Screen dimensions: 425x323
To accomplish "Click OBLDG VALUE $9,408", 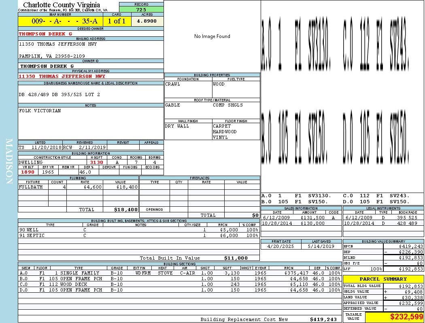I will 414,292.
